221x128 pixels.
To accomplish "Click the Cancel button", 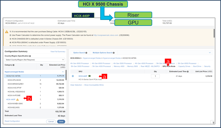I will click(x=51, y=121).
